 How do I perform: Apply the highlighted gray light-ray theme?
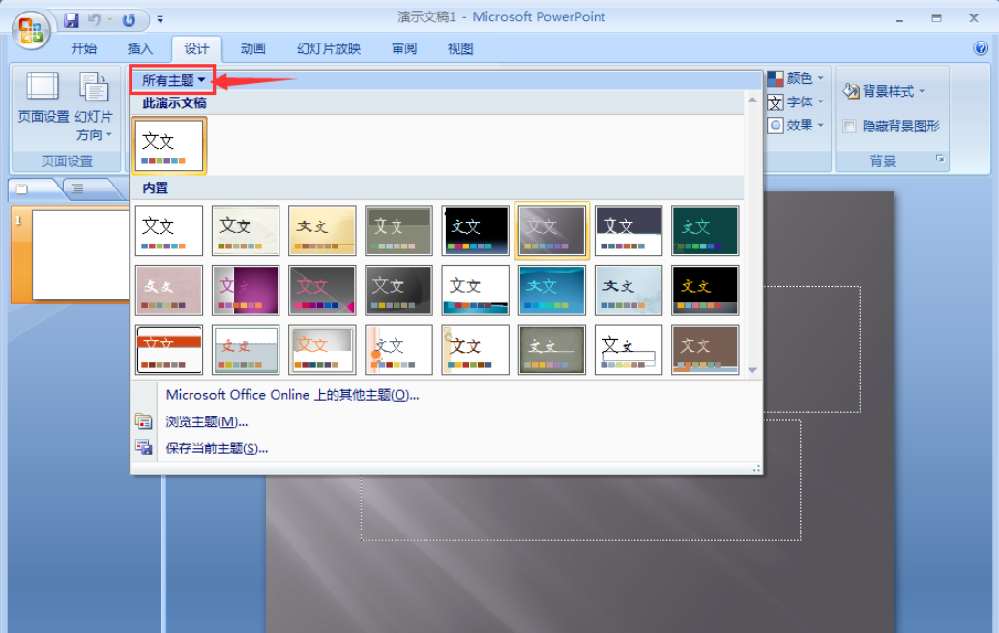point(552,230)
